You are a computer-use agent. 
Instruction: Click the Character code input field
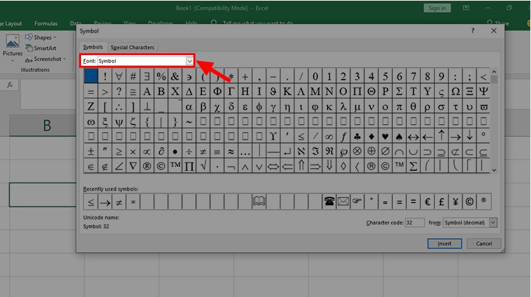coord(414,223)
